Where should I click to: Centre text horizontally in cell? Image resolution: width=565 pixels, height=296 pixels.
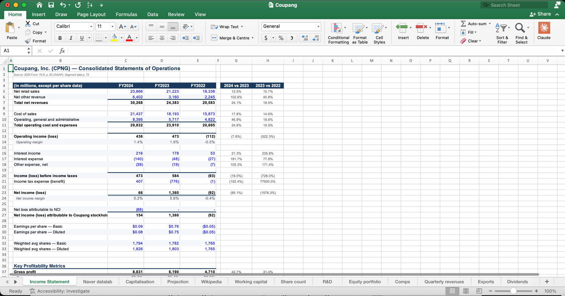click(x=162, y=38)
